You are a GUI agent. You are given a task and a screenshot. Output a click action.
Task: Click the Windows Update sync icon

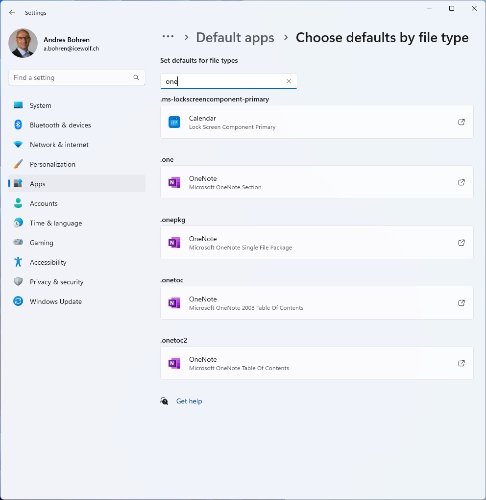18,301
